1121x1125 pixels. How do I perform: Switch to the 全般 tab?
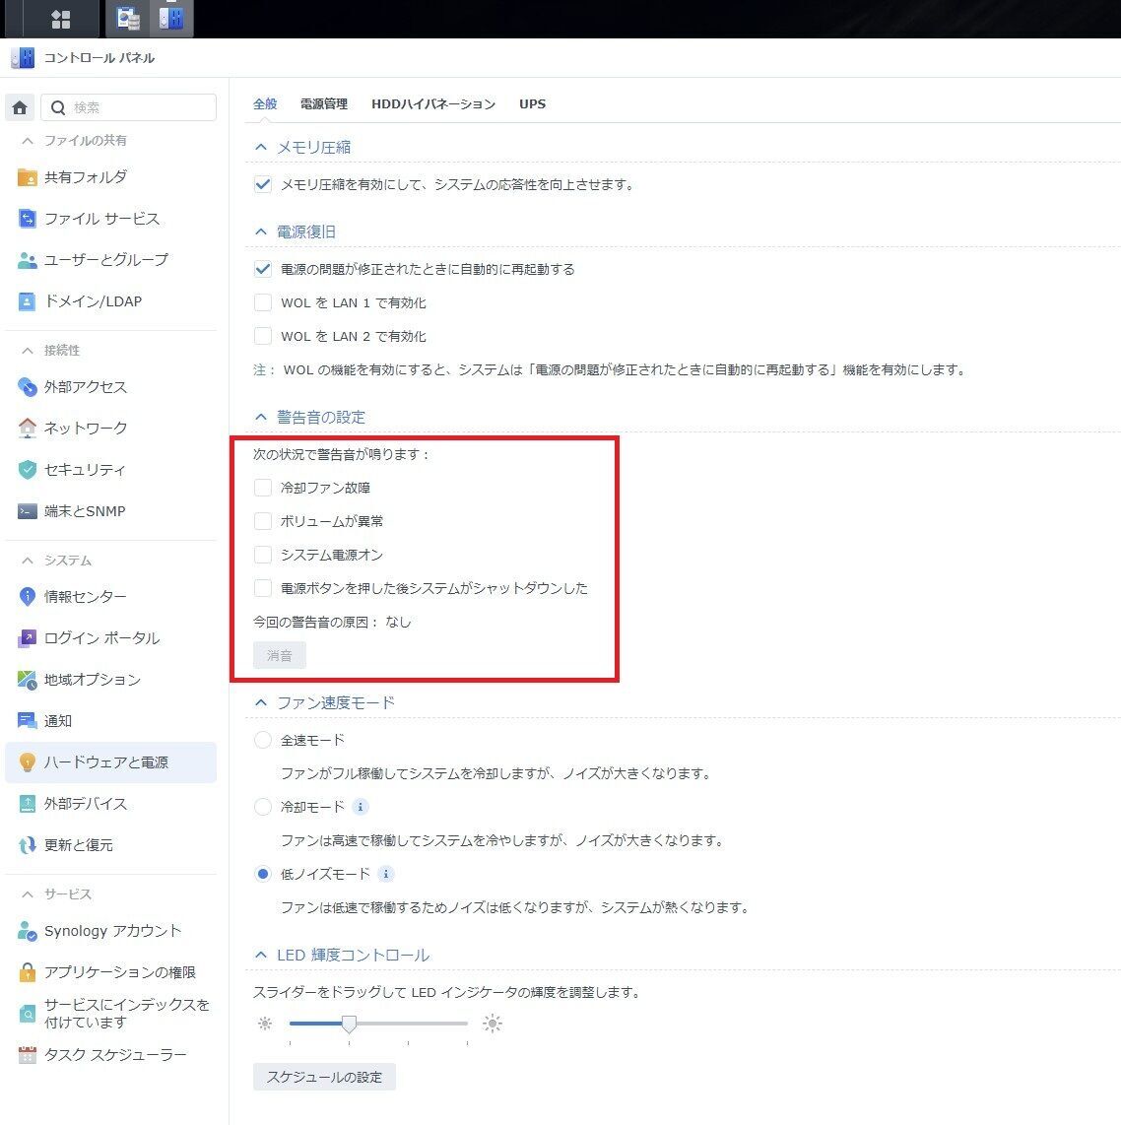point(265,104)
